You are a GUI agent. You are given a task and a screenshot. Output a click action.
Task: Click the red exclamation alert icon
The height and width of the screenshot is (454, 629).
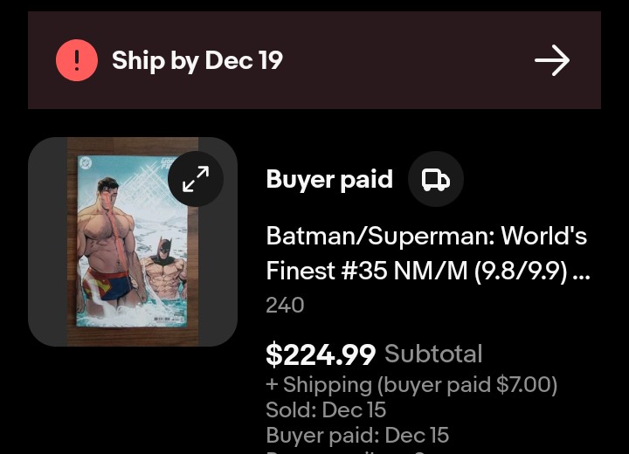pos(77,60)
